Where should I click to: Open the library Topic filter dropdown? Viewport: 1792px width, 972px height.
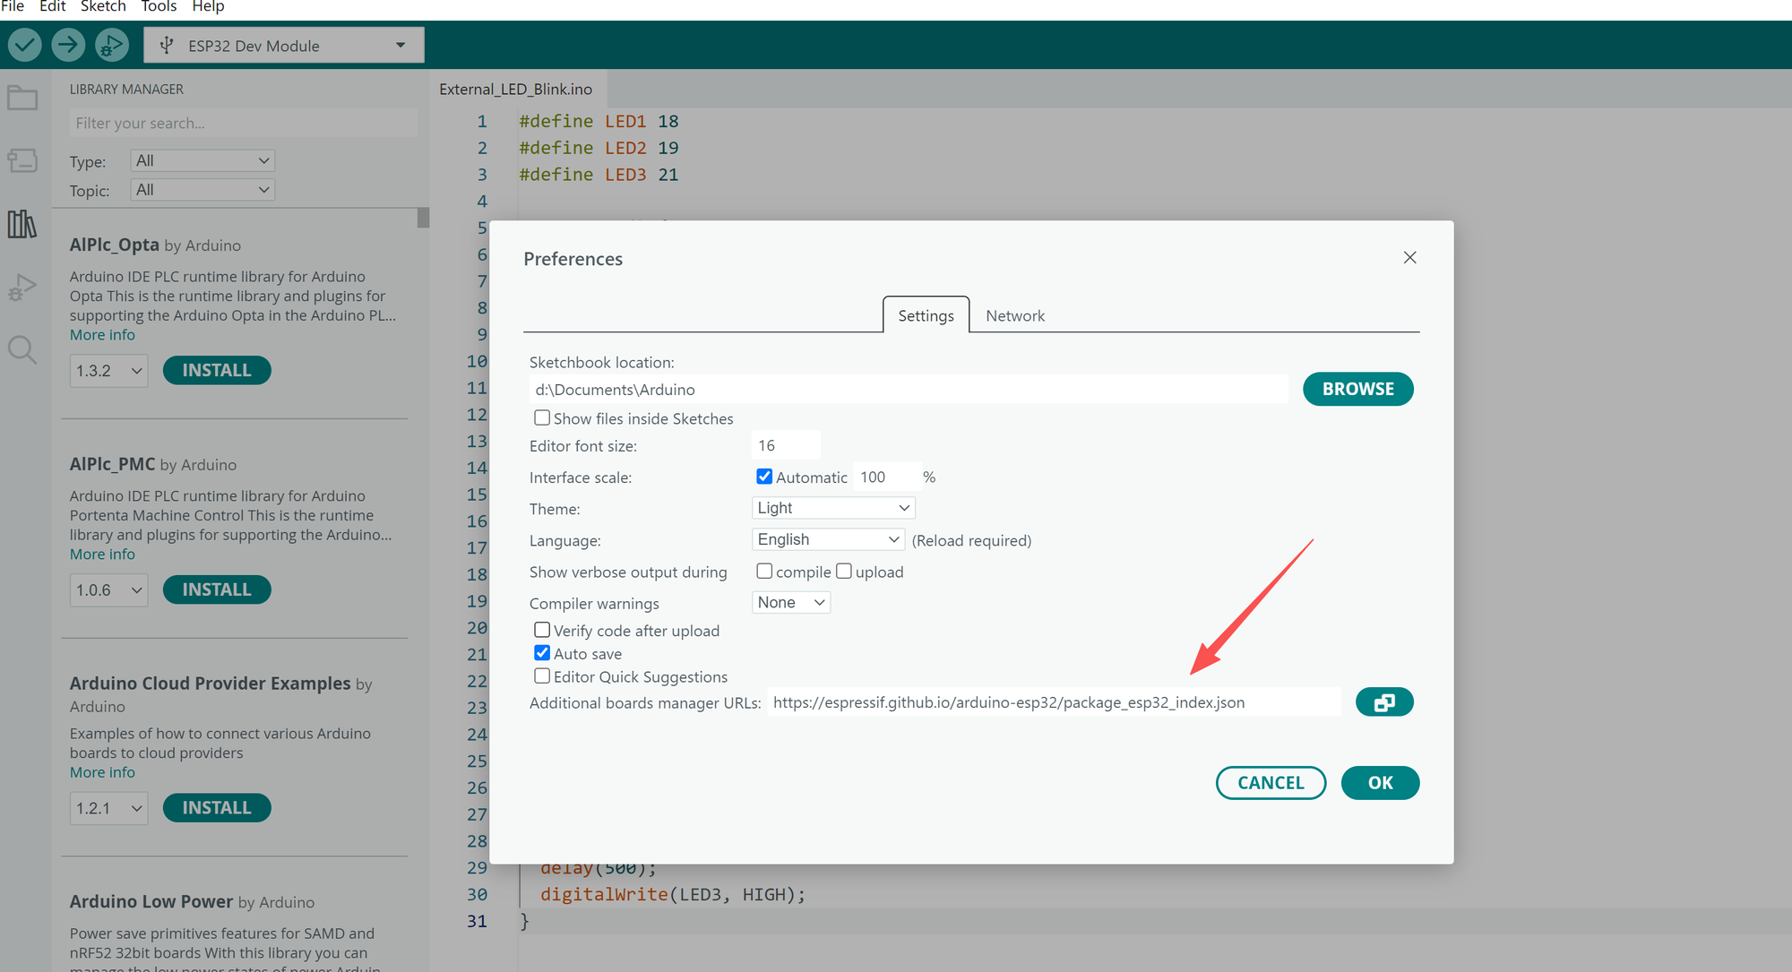(202, 190)
